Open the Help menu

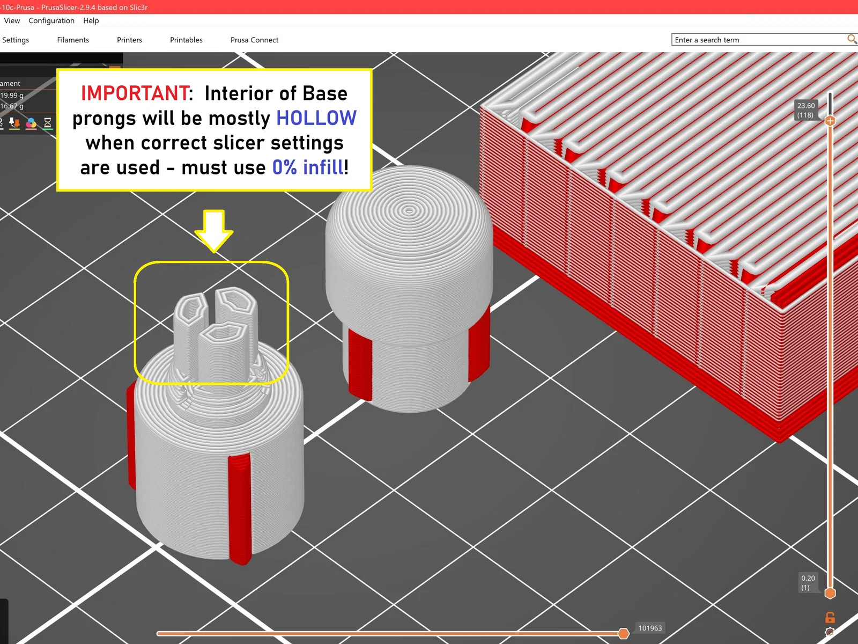tap(91, 20)
